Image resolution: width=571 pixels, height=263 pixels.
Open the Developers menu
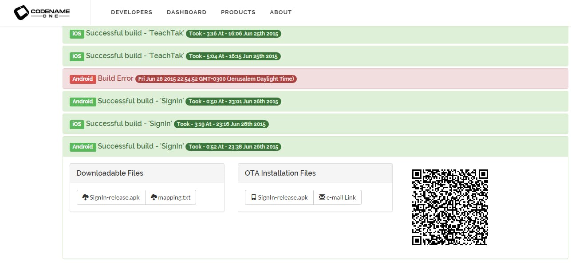(x=132, y=12)
